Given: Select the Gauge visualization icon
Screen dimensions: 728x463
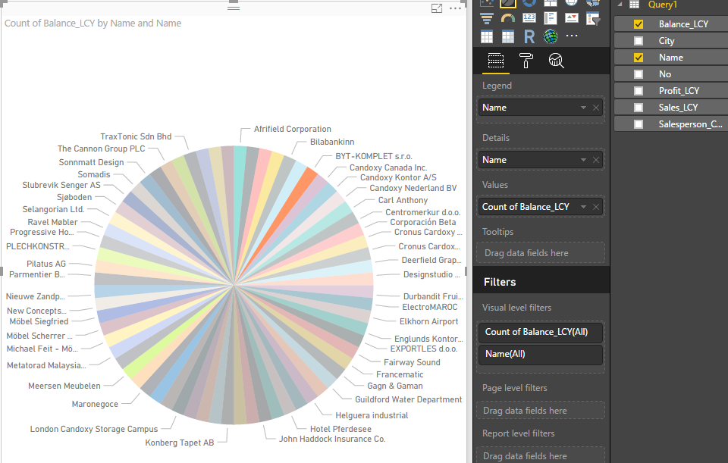Looking at the screenshot, I should click(x=508, y=18).
